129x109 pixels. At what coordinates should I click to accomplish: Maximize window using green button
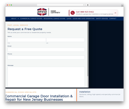11,5
